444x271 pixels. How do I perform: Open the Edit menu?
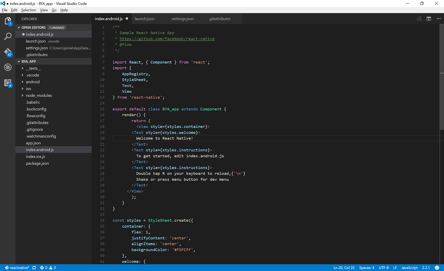tap(14, 10)
